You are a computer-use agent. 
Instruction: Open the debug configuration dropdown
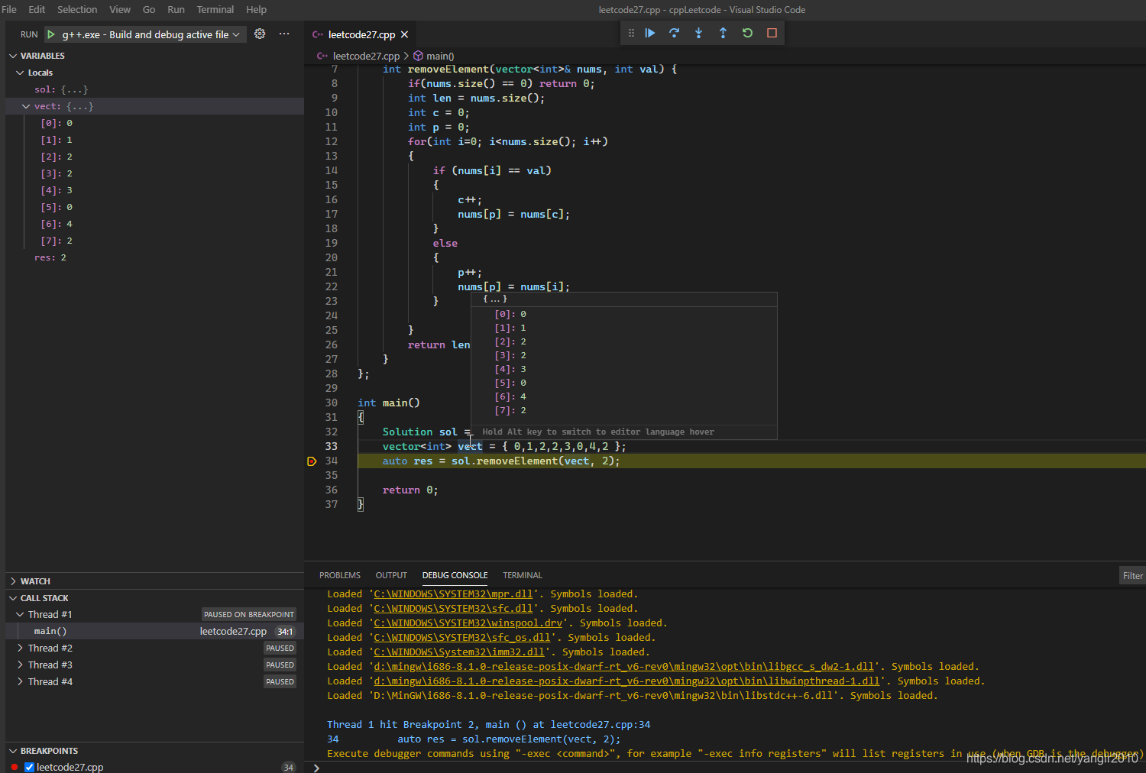(236, 34)
